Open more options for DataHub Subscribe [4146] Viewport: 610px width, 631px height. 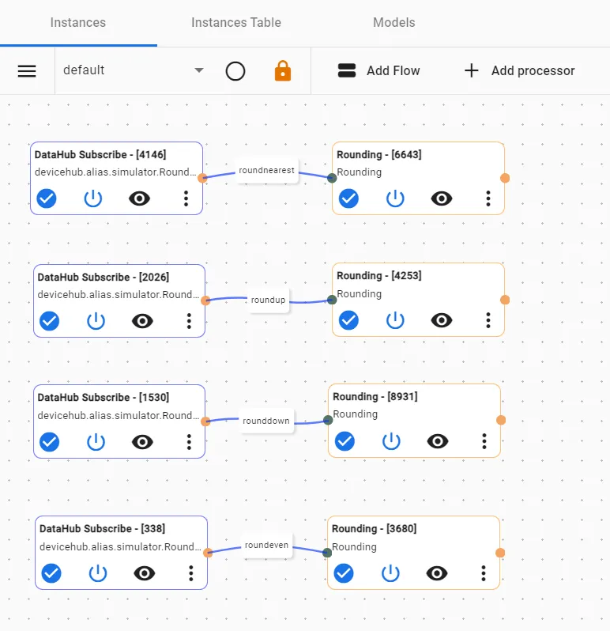186,198
